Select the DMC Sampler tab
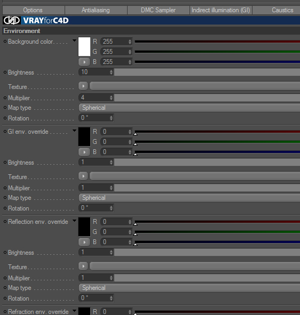The width and height of the screenshot is (300, 315). (159, 10)
